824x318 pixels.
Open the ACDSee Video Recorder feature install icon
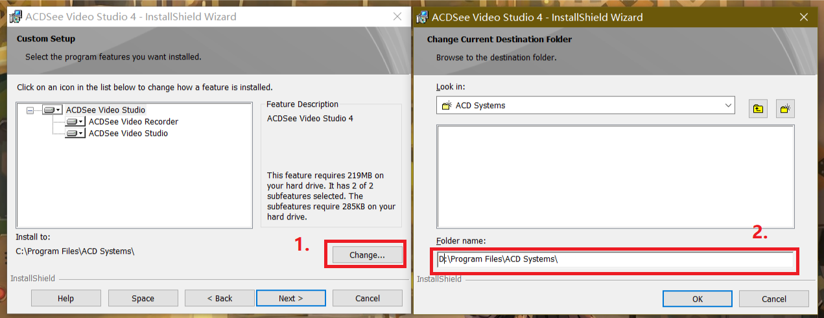click(75, 122)
